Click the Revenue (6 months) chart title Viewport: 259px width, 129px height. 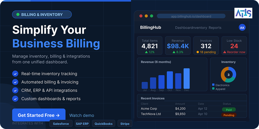coord(156,62)
